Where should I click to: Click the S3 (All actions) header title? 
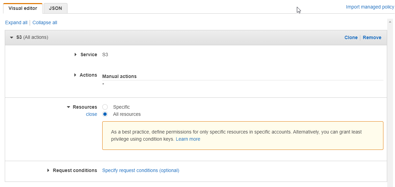32,37
